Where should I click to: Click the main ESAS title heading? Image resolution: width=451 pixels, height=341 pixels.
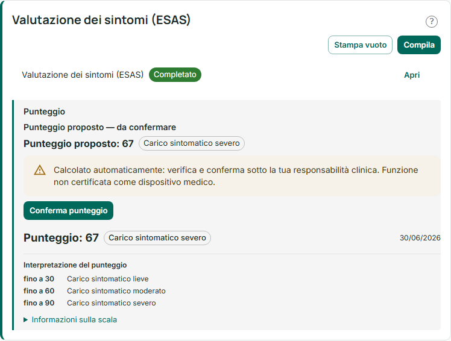[x=101, y=20]
